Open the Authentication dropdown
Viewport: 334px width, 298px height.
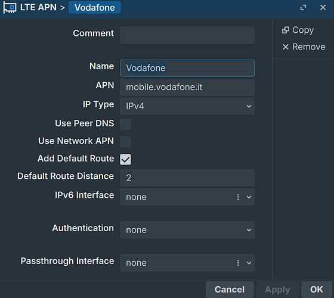[187, 230]
